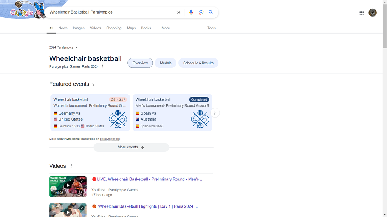
Task: Click Women's tournament Preliminary Round text
Action: tap(90, 106)
